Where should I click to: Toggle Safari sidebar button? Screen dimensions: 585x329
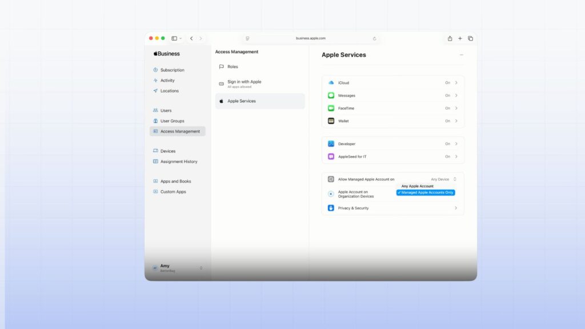point(174,38)
